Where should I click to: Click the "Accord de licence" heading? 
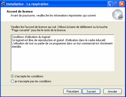[20, 11]
